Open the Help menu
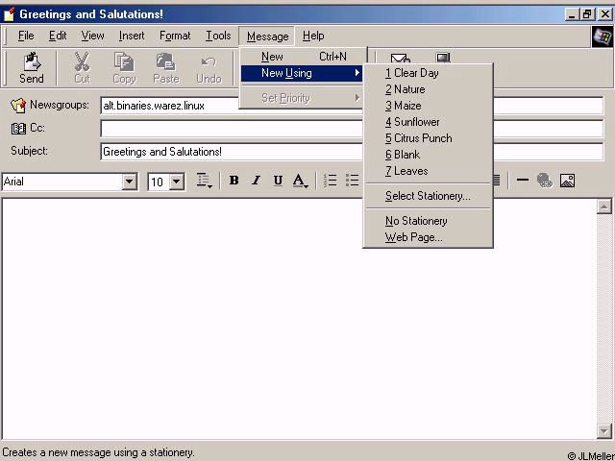This screenshot has width=615, height=461. [313, 36]
